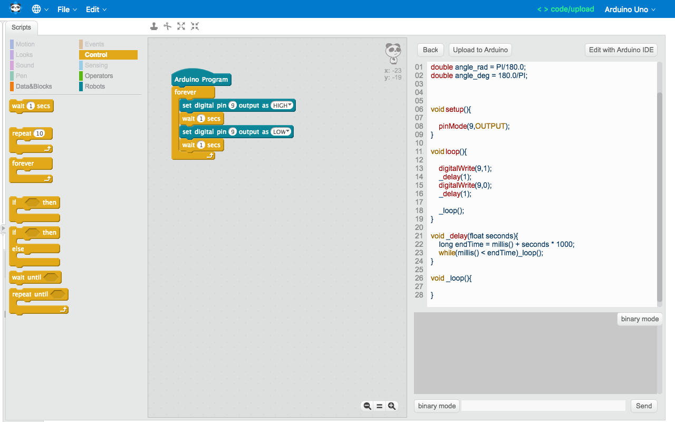Click code line 'double angle_rad = PI/180.0;'
Image resolution: width=675 pixels, height=422 pixels.
pos(478,67)
